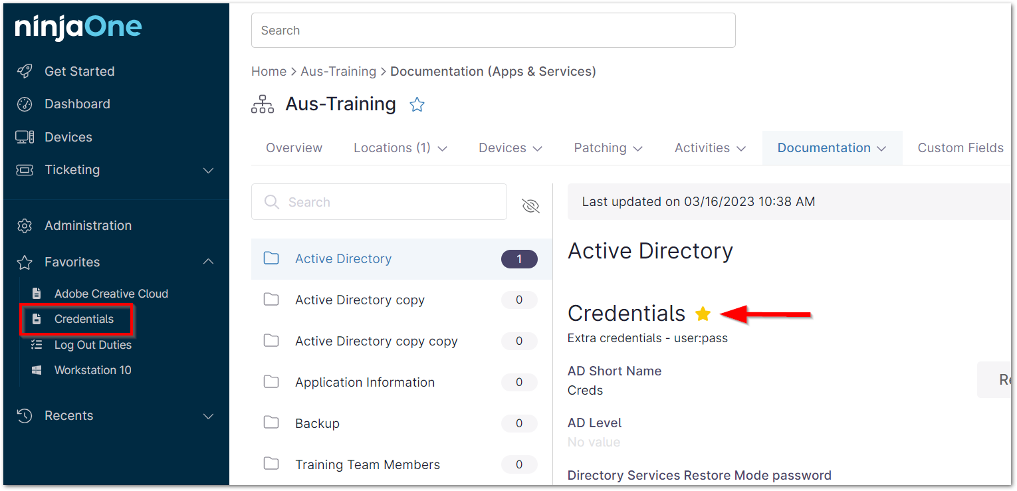Click the Devices monitor icon
Viewport: 1017px width, 491px height.
[x=25, y=137]
